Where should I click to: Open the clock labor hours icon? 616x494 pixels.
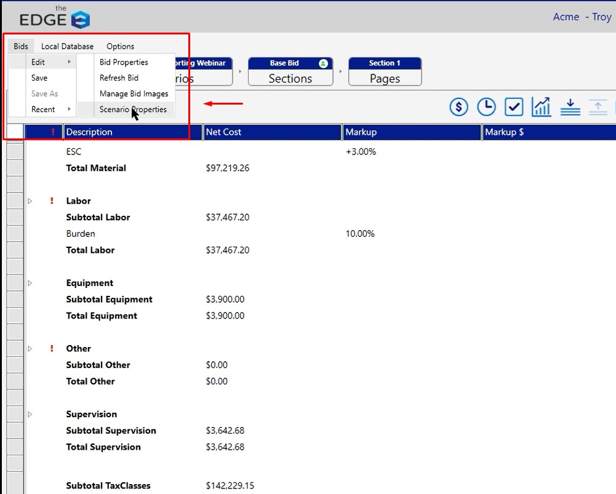(x=486, y=107)
